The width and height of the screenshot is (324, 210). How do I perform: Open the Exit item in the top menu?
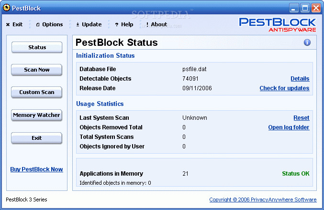coord(14,24)
